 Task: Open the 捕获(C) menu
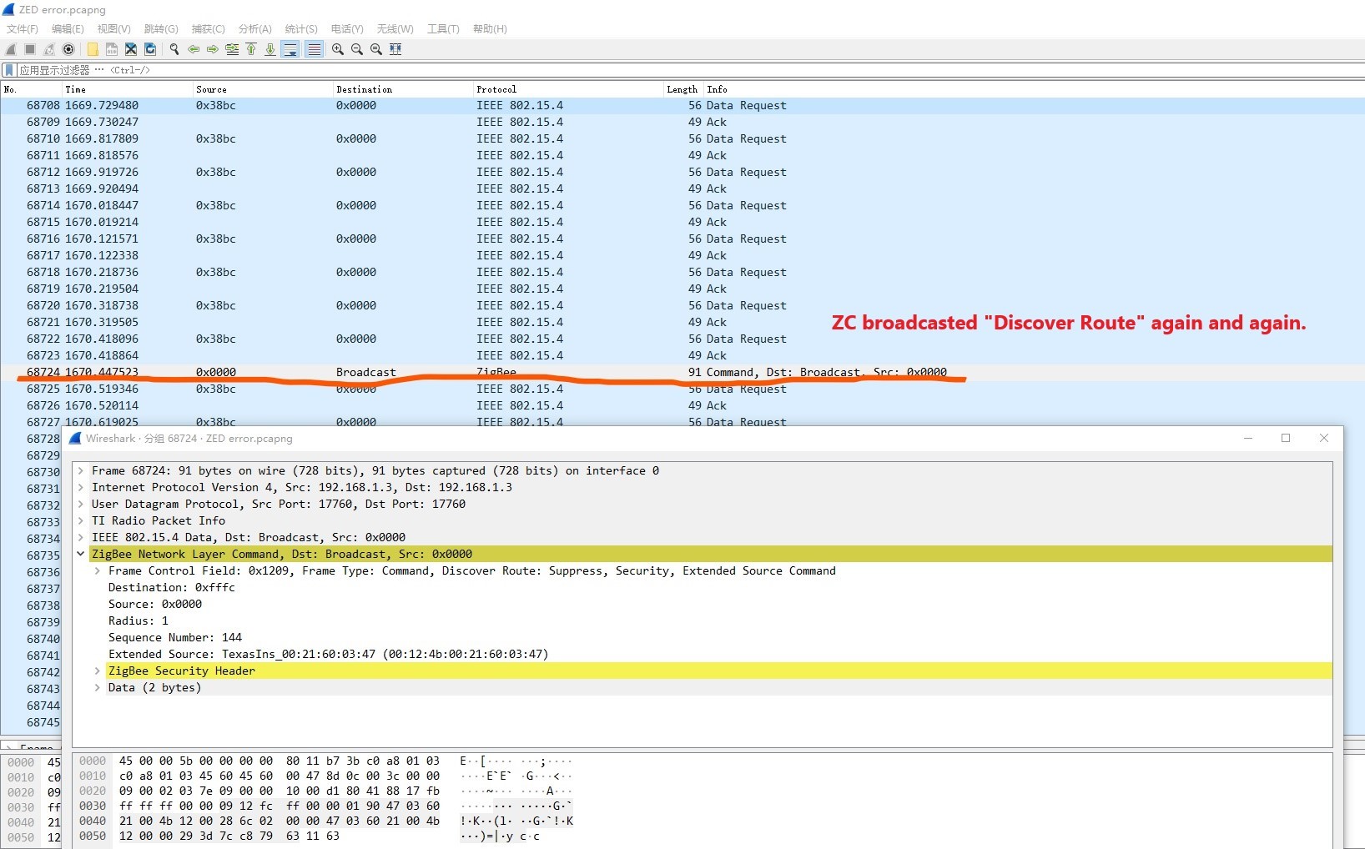[x=208, y=29]
